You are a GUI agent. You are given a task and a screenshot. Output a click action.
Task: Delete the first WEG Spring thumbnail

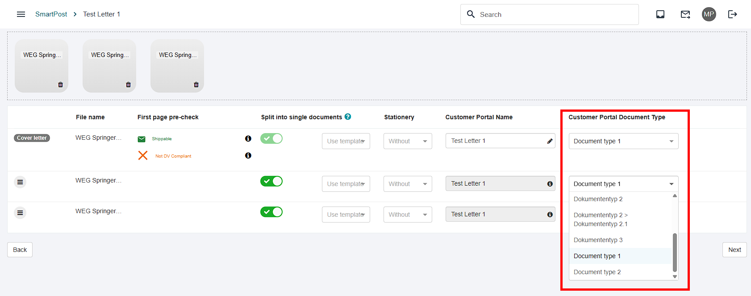click(61, 85)
